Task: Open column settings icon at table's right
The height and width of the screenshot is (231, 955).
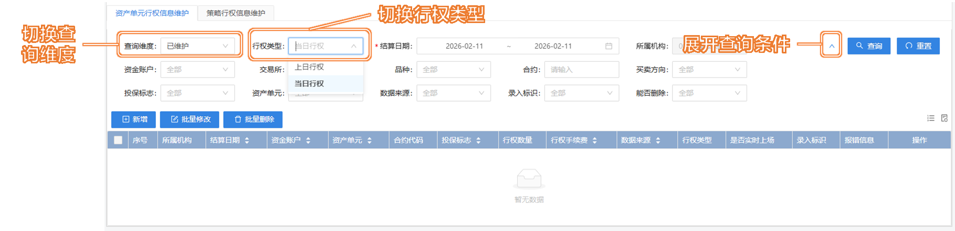Action: (x=944, y=118)
